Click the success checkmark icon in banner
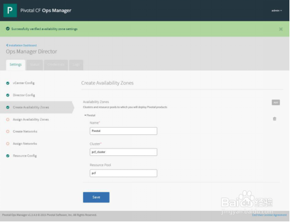 coord(8,29)
